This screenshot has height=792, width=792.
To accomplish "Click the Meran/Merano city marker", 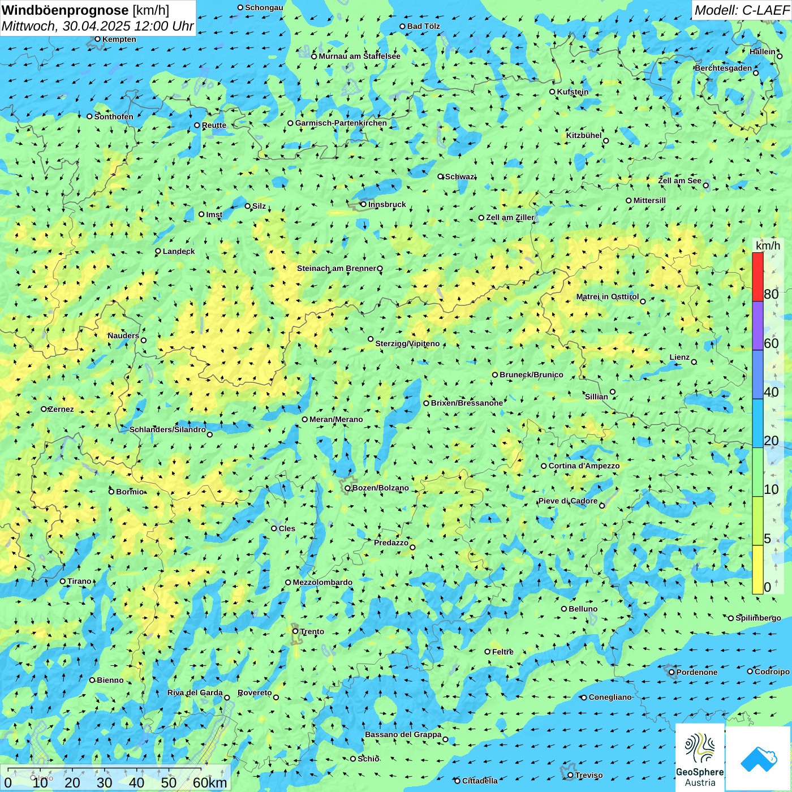I will (304, 419).
